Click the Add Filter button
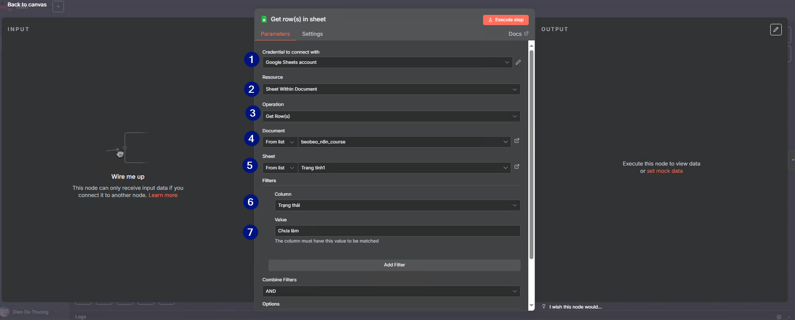 (x=394, y=265)
